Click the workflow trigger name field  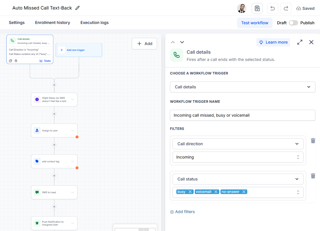coord(242,115)
